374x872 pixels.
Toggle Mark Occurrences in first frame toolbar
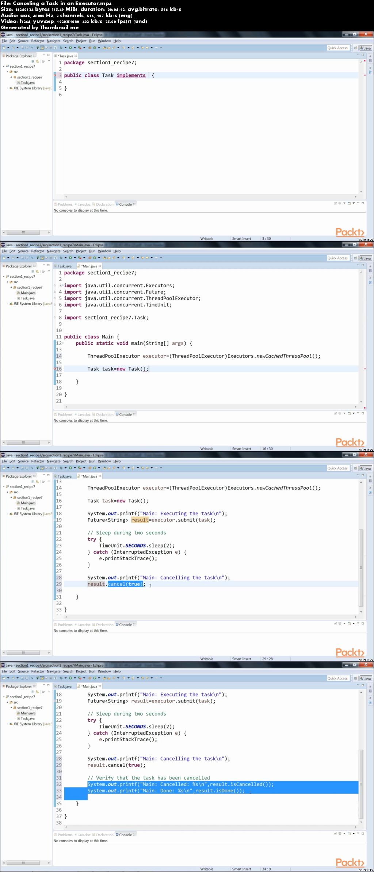tap(42, 48)
